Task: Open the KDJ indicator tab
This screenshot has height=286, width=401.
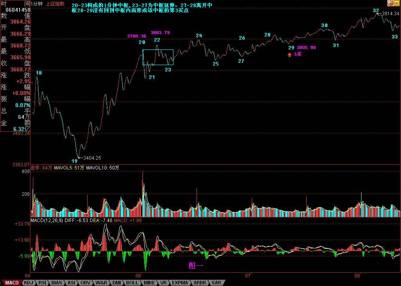Action: tap(29, 282)
